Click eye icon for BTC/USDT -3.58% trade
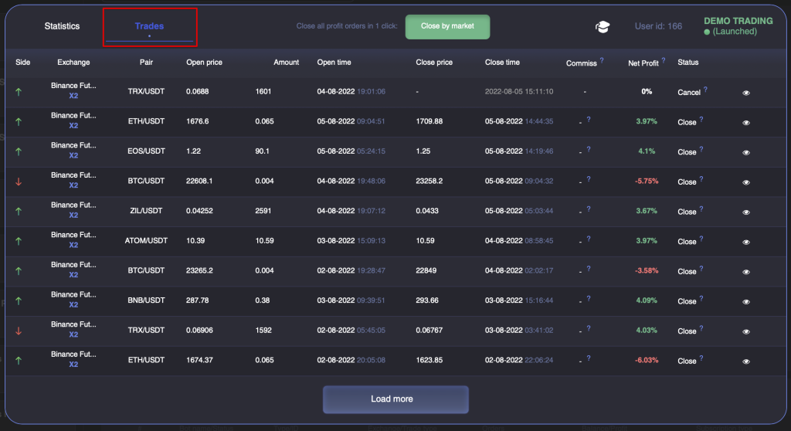The image size is (791, 431). coord(746,272)
